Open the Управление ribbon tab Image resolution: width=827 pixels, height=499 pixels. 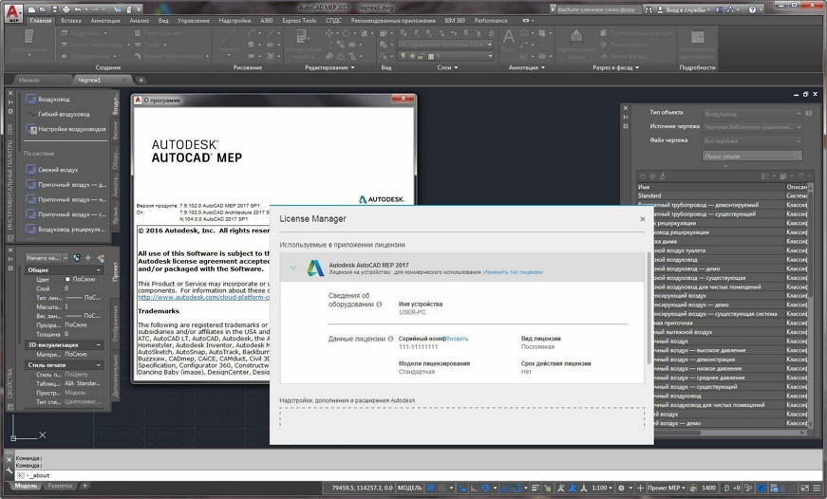[x=193, y=21]
